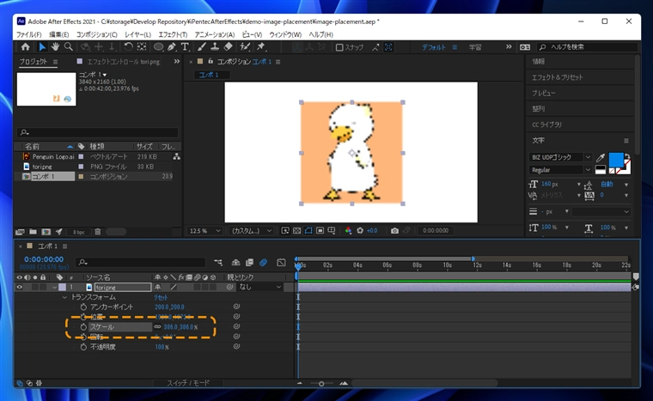Click the blue fill color swatch
The width and height of the screenshot is (653, 401).
coord(617,159)
